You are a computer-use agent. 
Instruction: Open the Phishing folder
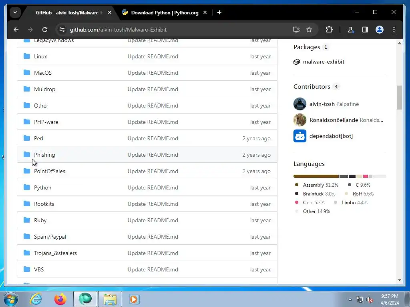click(x=44, y=155)
